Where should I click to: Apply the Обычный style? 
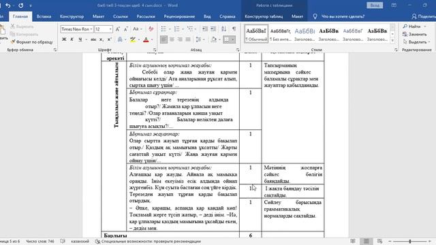(256, 34)
